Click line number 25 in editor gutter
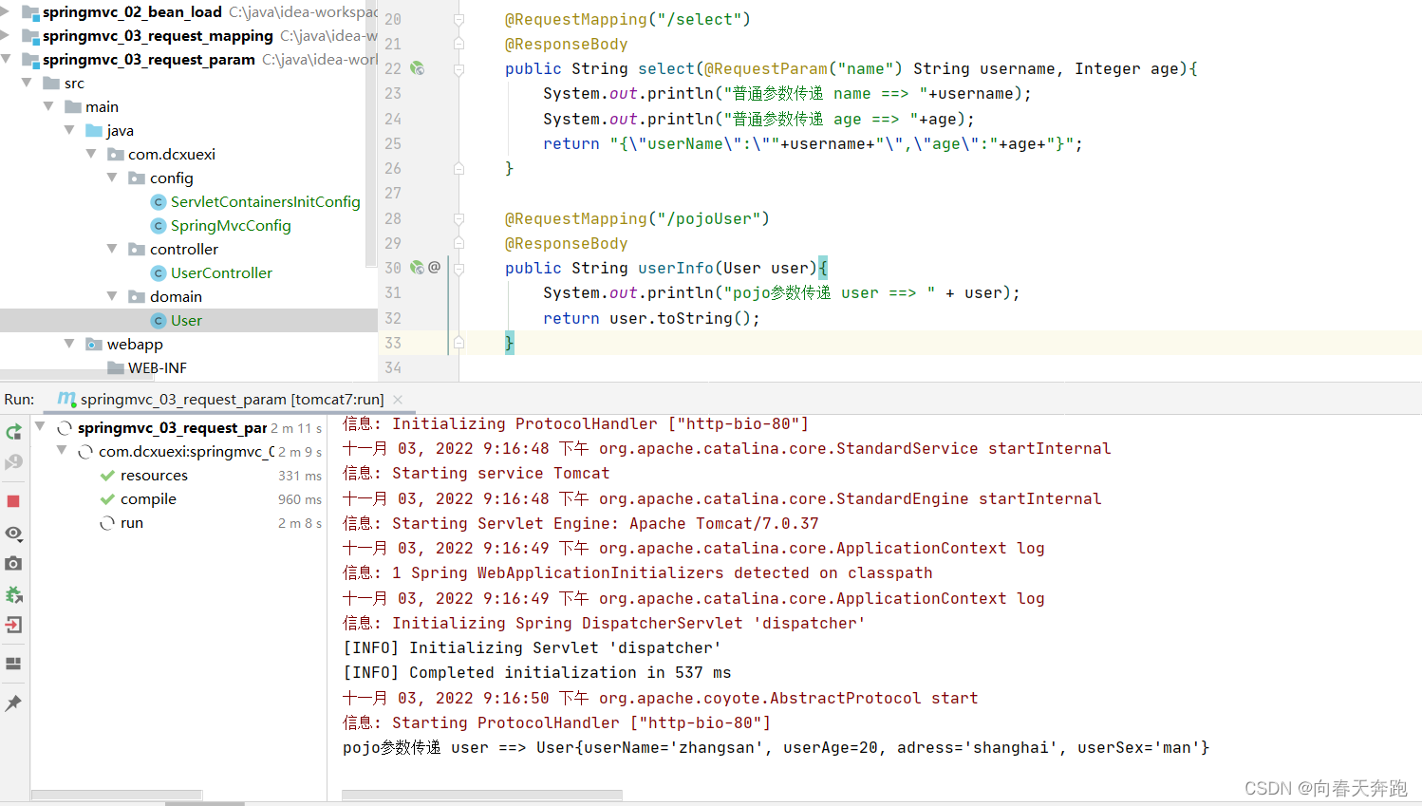 pos(393,143)
